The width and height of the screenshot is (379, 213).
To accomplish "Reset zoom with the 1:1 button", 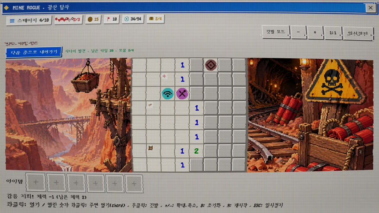I will 333,33.
